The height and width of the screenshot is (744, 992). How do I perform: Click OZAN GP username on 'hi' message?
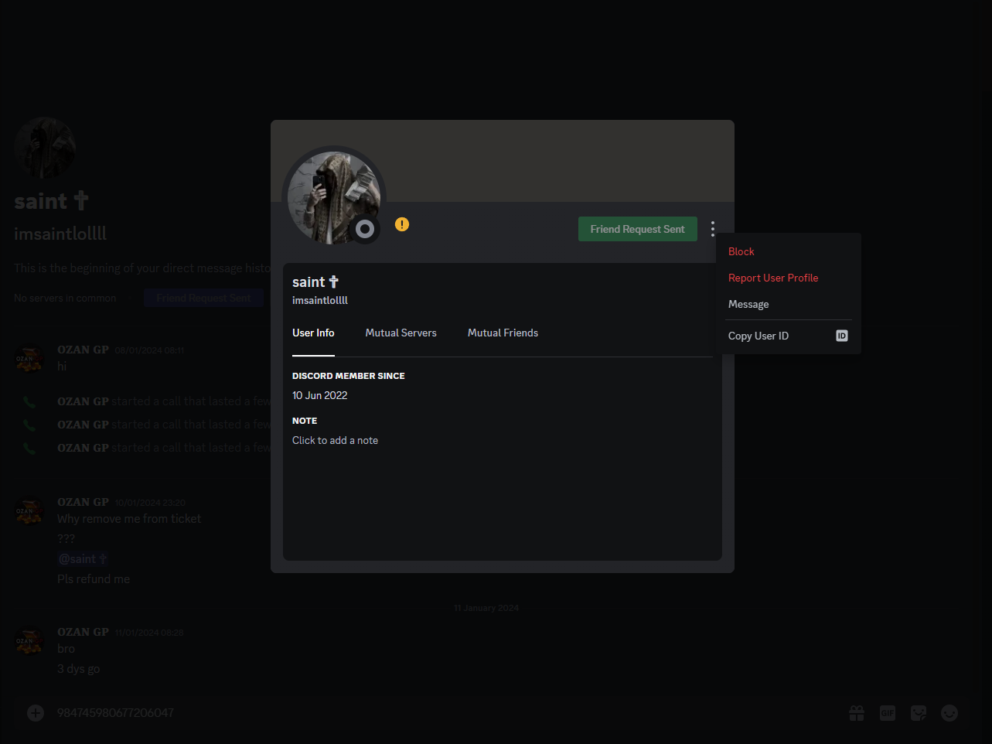click(x=83, y=350)
